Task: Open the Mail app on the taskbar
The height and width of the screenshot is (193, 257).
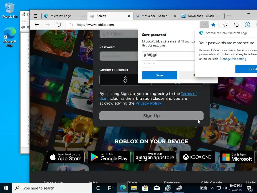Action: point(157,188)
